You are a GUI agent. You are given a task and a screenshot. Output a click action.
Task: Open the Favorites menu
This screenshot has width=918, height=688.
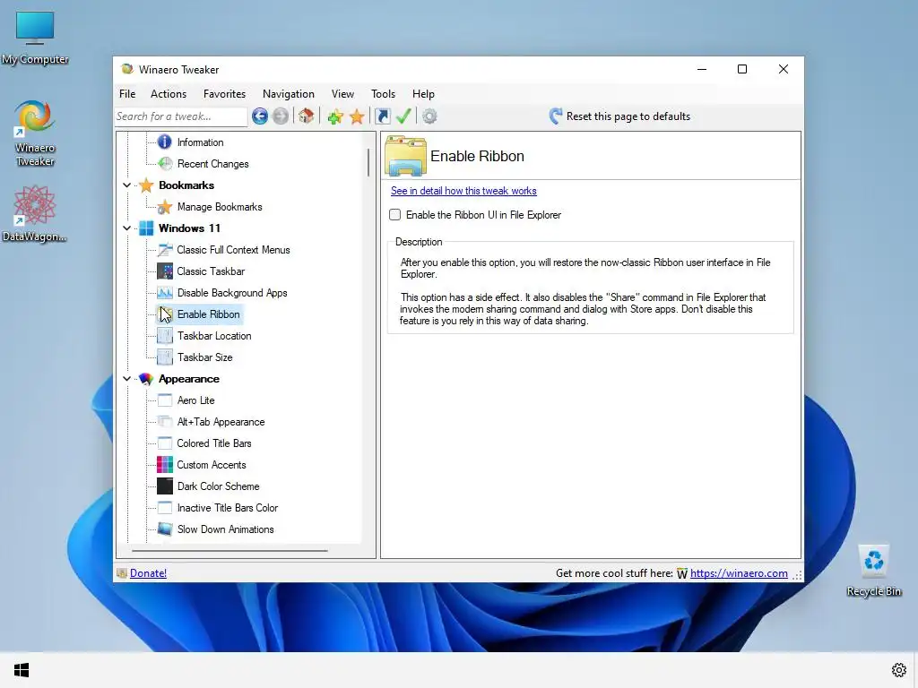(224, 93)
